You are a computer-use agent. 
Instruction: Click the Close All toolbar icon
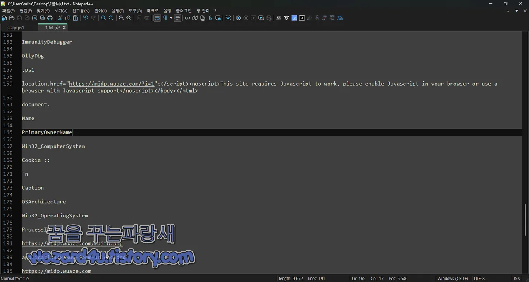click(42, 18)
